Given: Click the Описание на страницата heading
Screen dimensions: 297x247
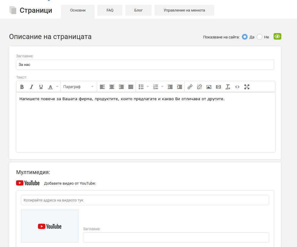Looking at the screenshot, I should [x=50, y=37].
